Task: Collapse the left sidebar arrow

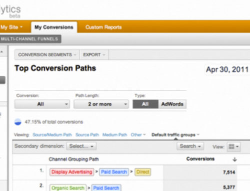Action: [x=1, y=52]
